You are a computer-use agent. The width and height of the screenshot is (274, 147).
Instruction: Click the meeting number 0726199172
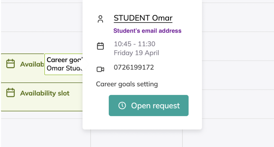point(134,67)
